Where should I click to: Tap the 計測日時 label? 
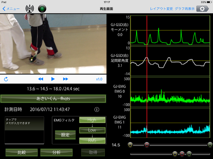pos(13,110)
